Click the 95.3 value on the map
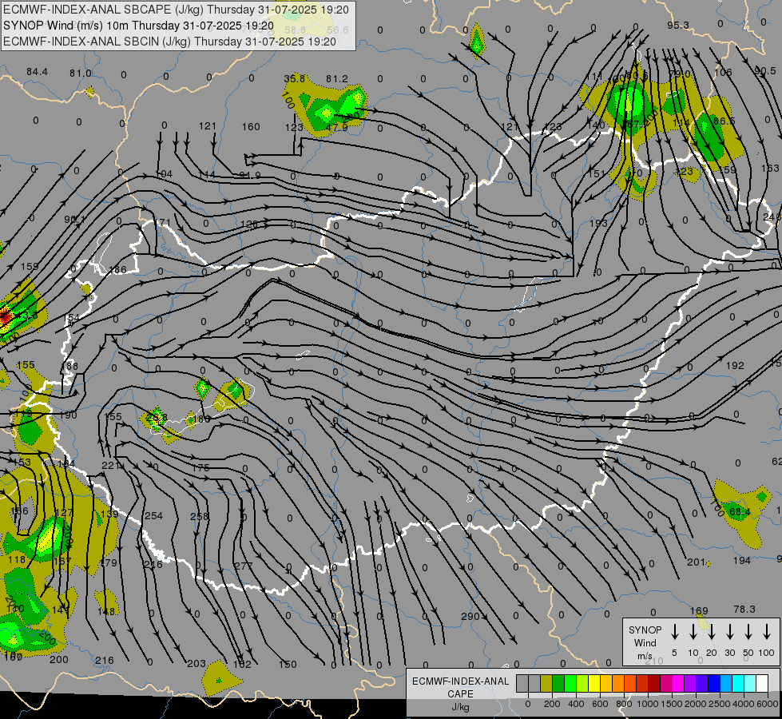782x719 pixels. tap(678, 26)
